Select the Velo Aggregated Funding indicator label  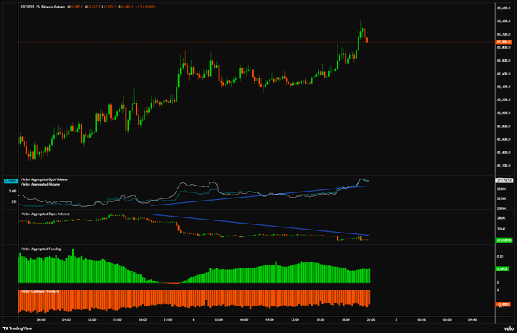40,249
